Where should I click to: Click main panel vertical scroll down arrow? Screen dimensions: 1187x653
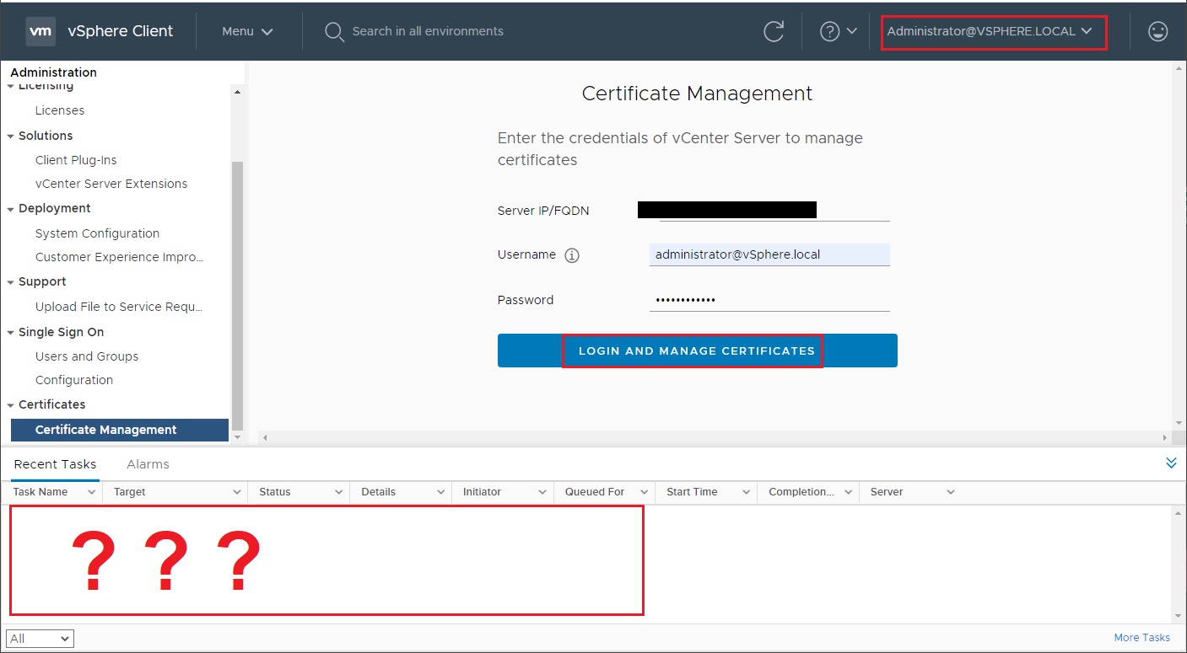tap(1179, 425)
